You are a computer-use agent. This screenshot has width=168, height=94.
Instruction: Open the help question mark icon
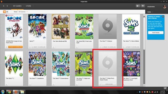(x=143, y=6)
